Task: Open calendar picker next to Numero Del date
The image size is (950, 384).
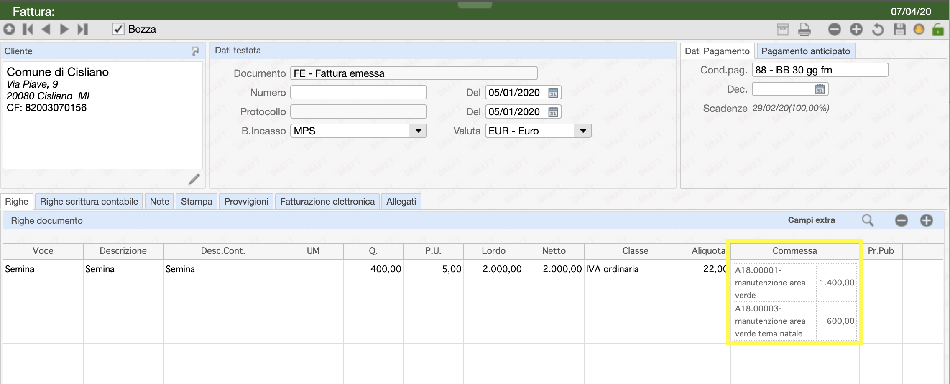Action: 553,92
